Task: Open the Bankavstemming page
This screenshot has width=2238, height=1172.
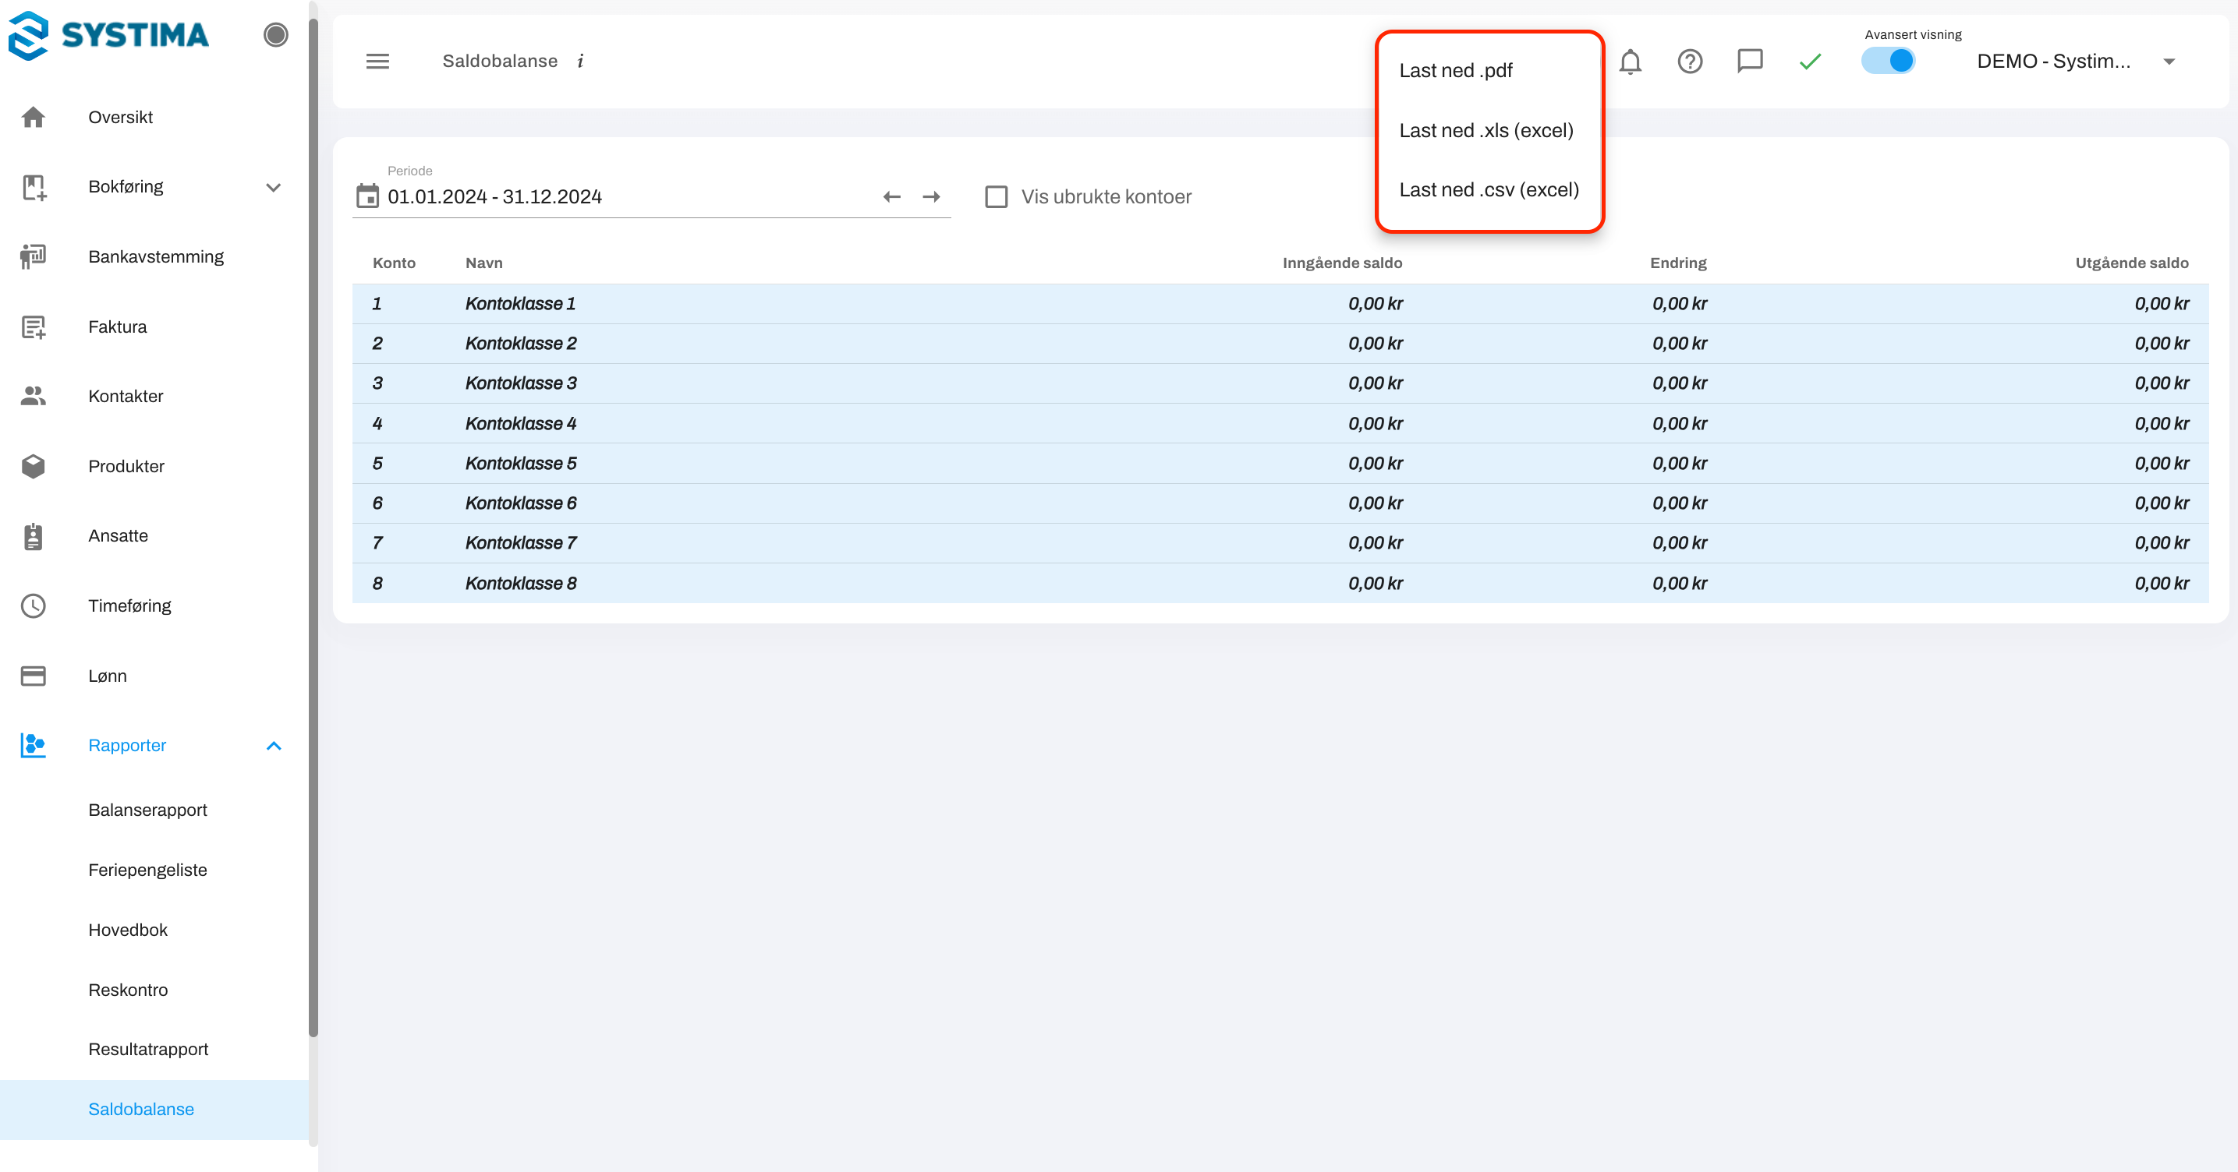Action: point(155,257)
